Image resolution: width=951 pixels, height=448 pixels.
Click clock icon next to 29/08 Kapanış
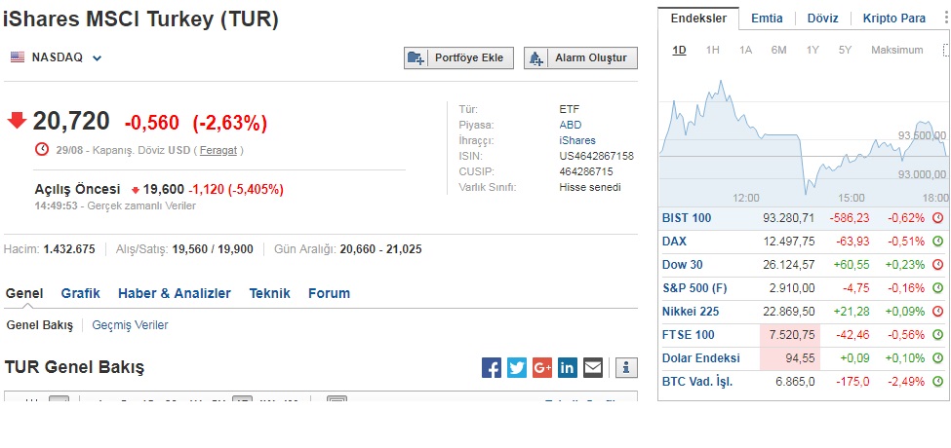coord(42,149)
